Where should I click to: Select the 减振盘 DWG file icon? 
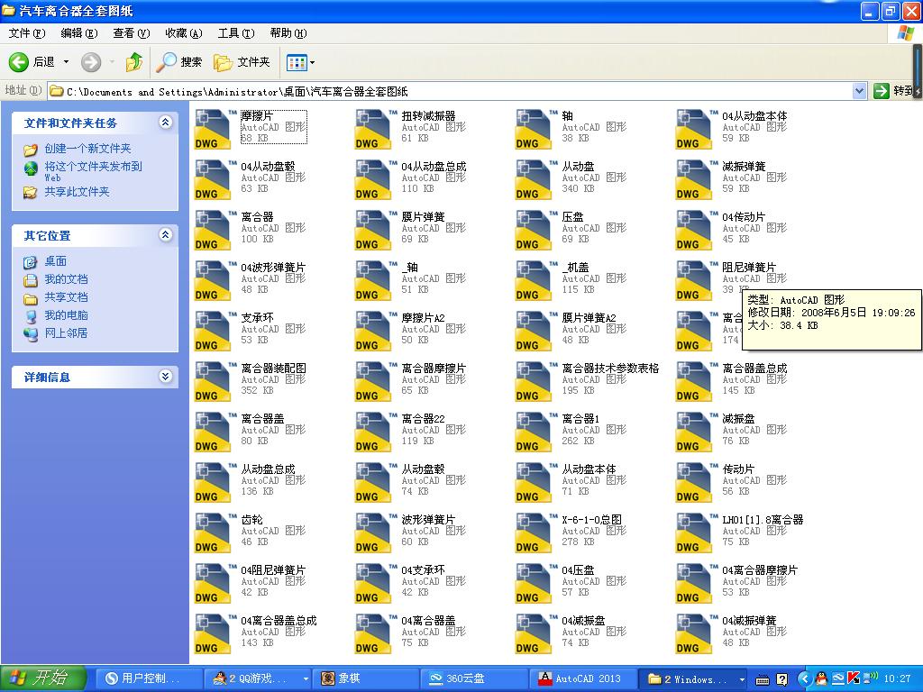(x=695, y=432)
